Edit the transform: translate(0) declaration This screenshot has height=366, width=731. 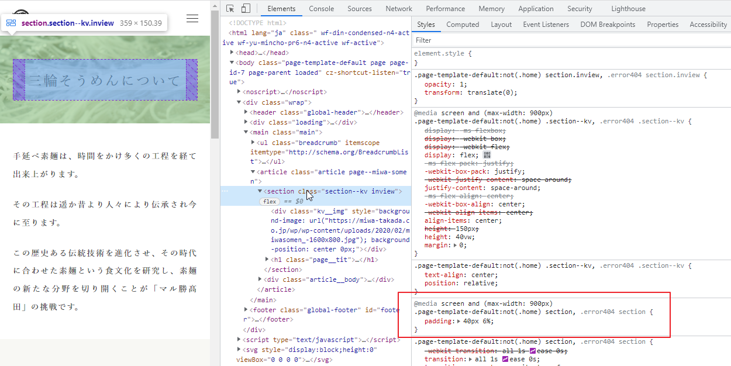471,92
